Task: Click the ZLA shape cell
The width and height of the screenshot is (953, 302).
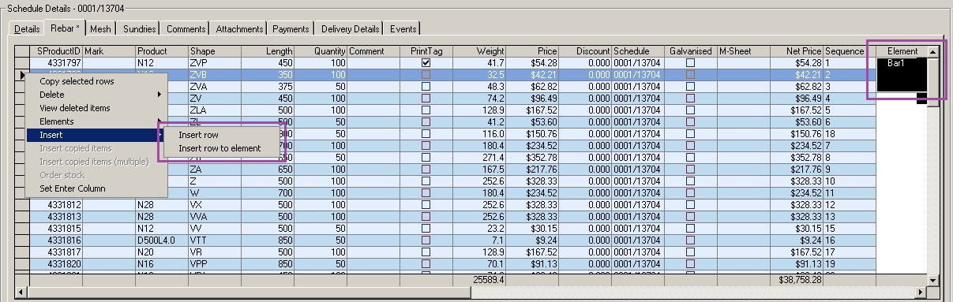Action: (x=214, y=110)
